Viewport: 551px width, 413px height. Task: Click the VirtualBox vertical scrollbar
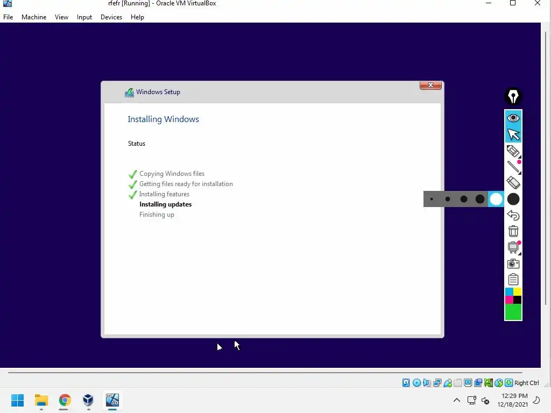pos(546,168)
